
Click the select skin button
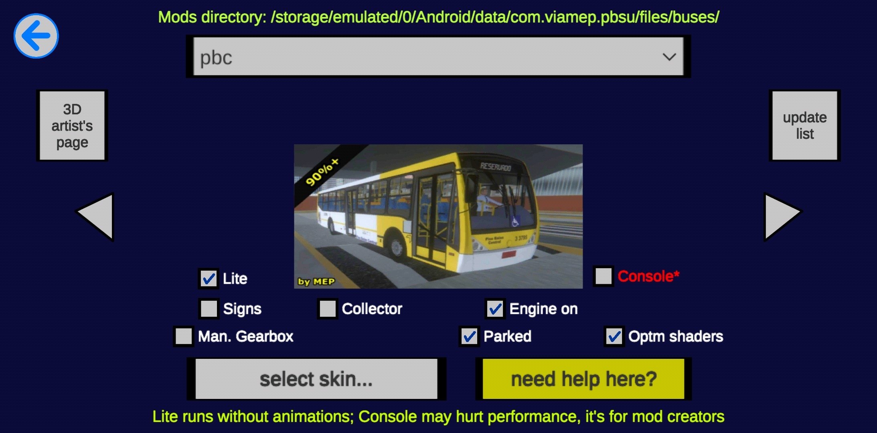point(317,380)
